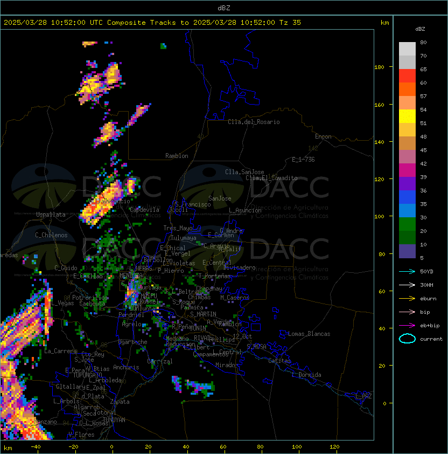Pick the magenta 39–42 dBZ swatch
448x454 pixels.
coord(407,170)
